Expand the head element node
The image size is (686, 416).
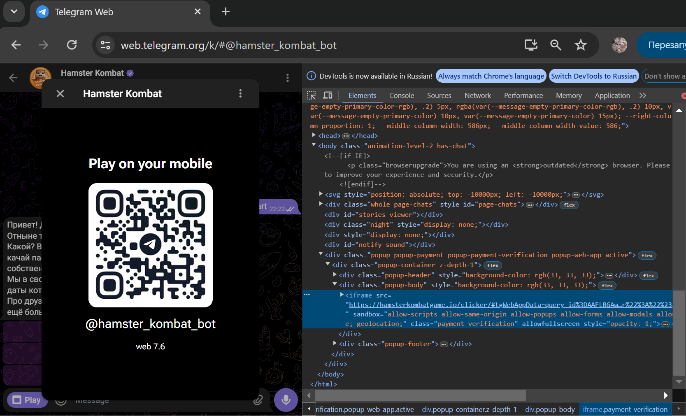coord(314,135)
